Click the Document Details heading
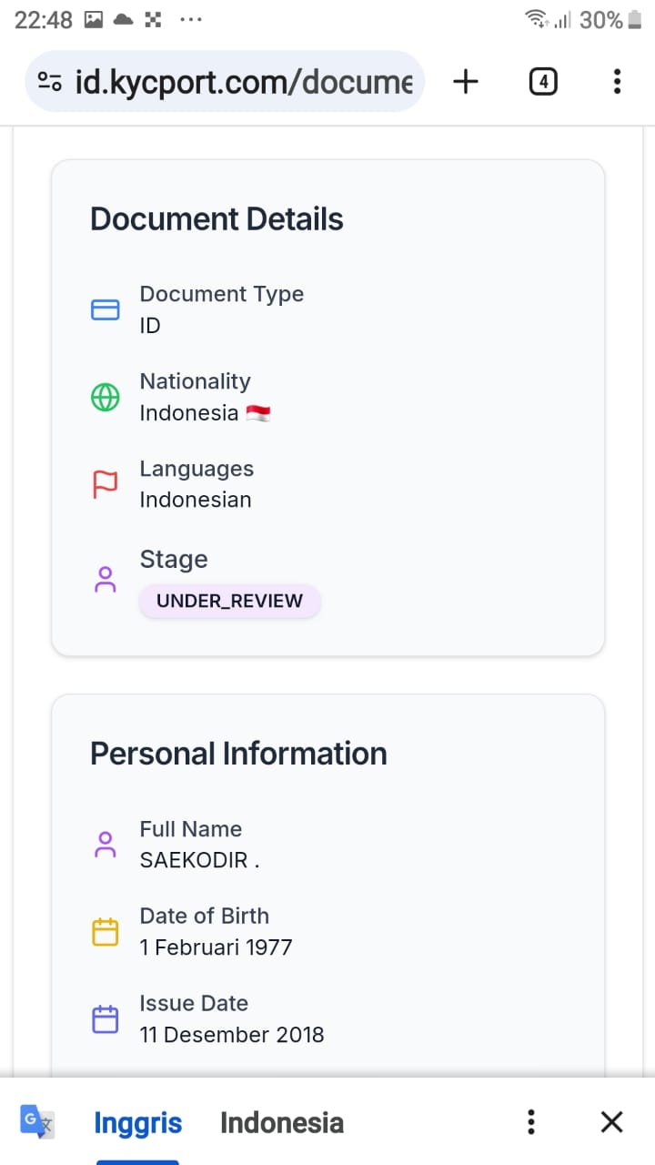Viewport: 655px width, 1165px height. click(x=217, y=219)
